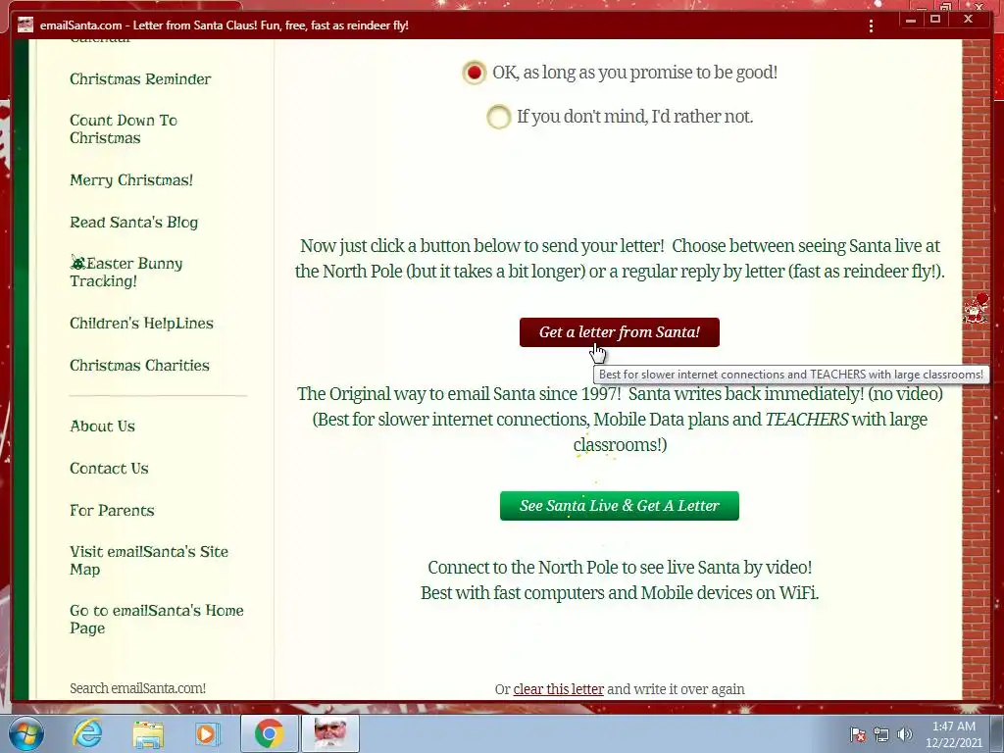
Task: Visit emailSanta's Site Map
Action: point(149,560)
